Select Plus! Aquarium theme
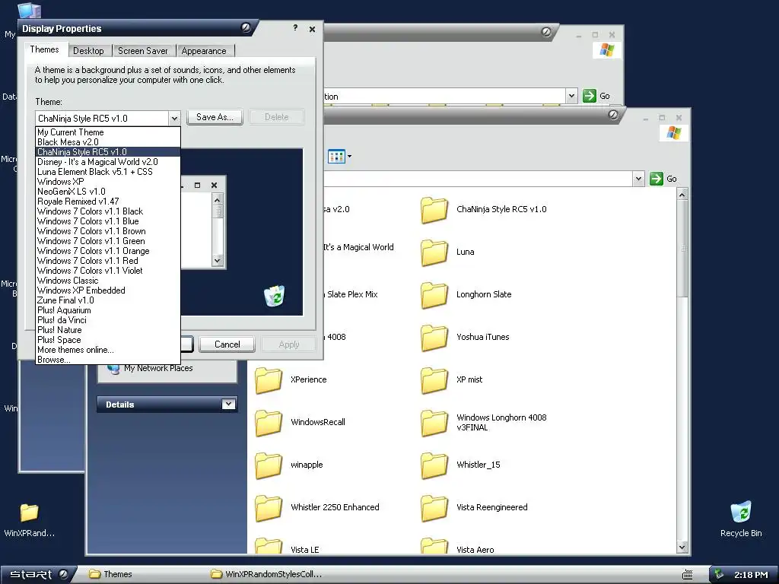The height and width of the screenshot is (584, 779). 108,310
